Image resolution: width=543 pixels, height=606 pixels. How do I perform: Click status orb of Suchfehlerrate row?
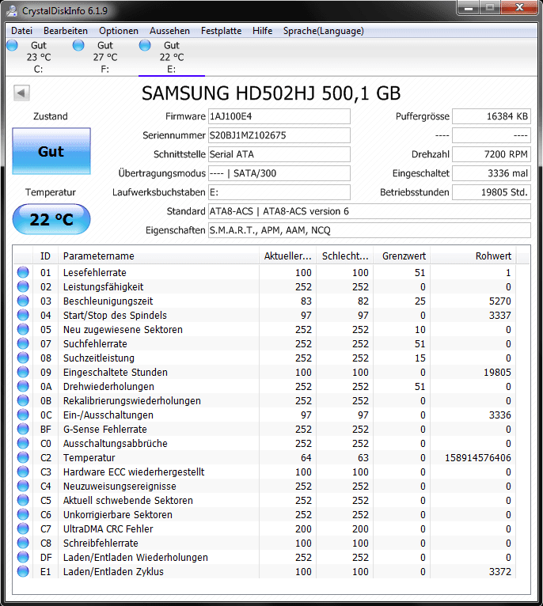[23, 343]
